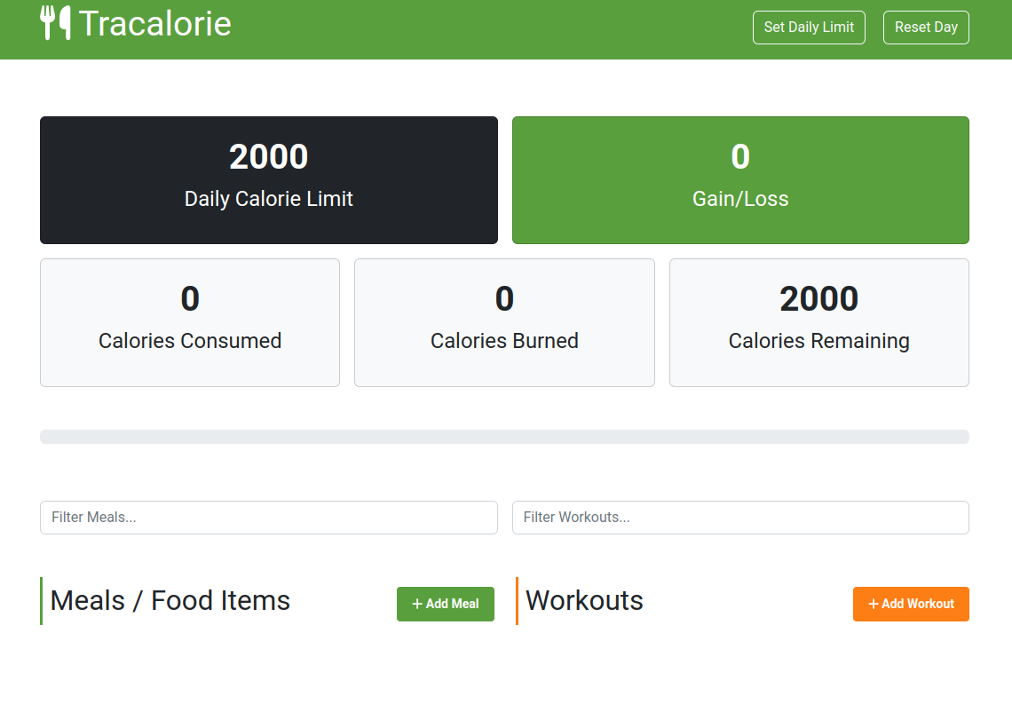Click the 2000 value above Calories Remaining
This screenshot has width=1012, height=720.
pos(819,299)
